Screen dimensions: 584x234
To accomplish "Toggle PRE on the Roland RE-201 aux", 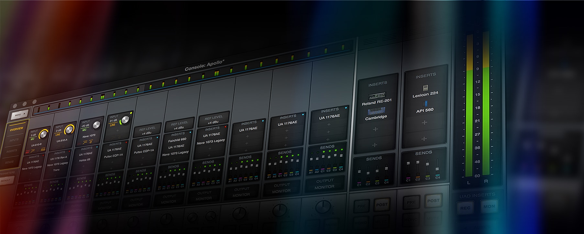I will click(361, 206).
